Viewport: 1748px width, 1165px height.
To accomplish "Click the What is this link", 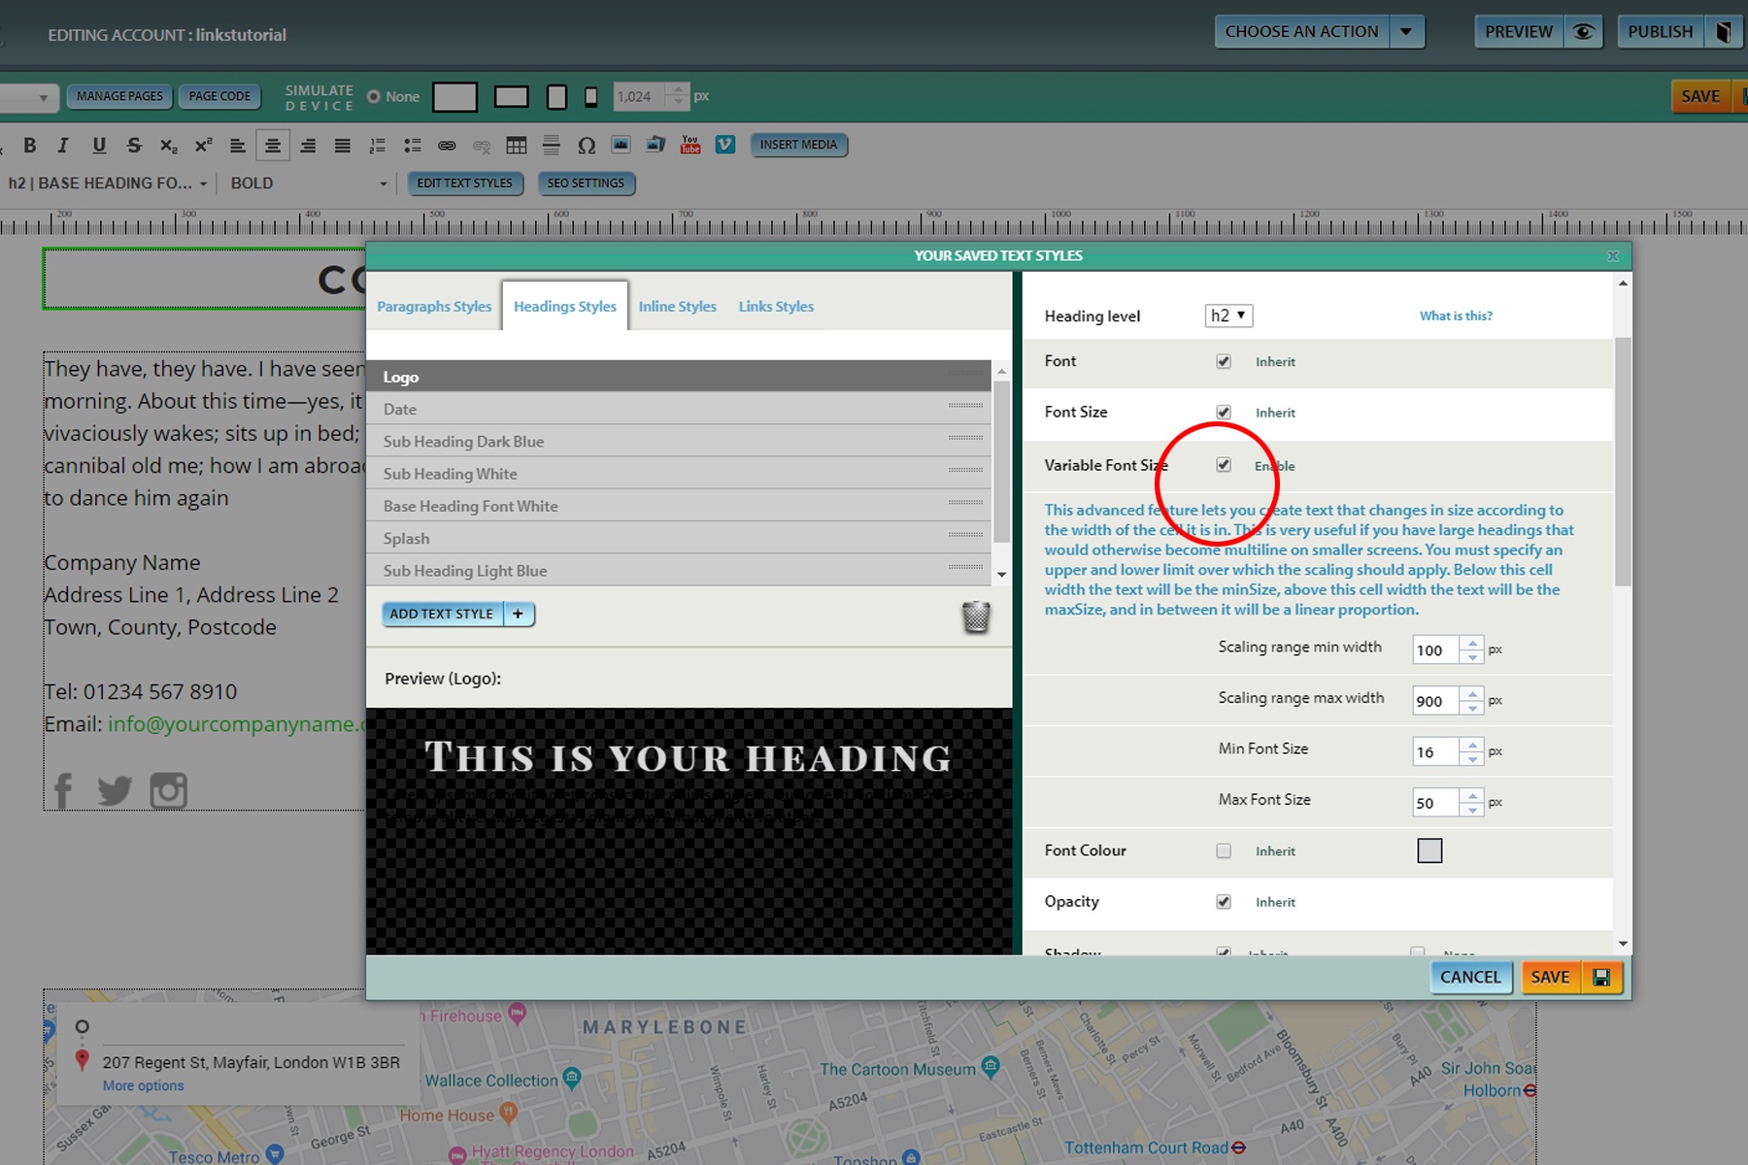I will [x=1456, y=316].
